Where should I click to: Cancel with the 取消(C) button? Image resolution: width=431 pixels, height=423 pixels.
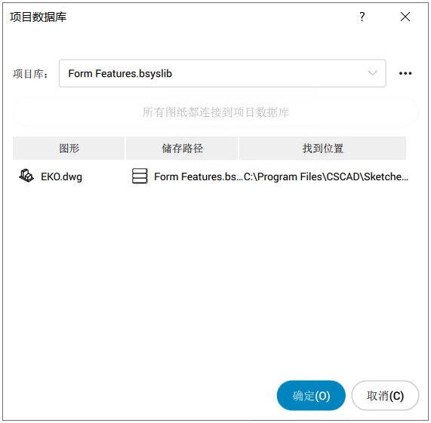point(385,396)
